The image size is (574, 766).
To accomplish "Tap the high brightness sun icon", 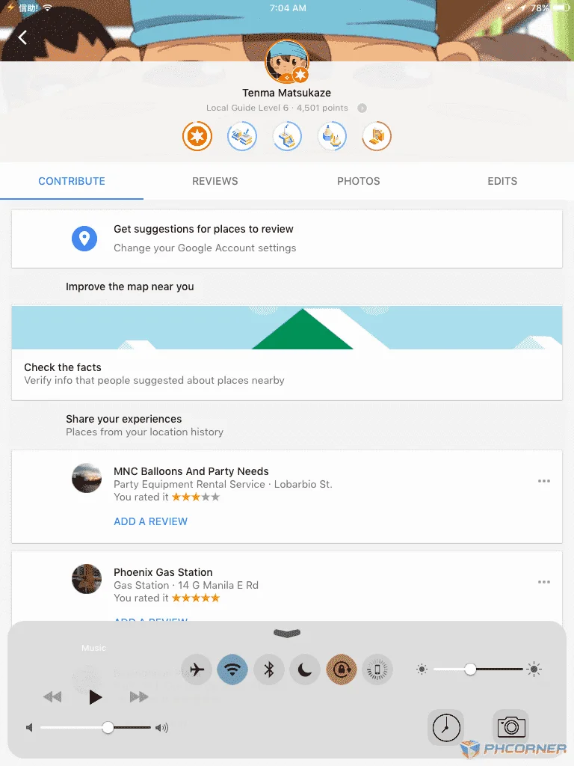I will [x=534, y=670].
